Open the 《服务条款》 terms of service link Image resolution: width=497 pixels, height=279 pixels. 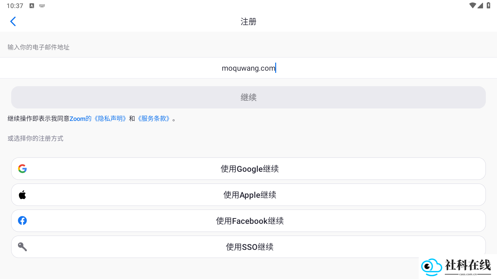pyautogui.click(x=154, y=119)
